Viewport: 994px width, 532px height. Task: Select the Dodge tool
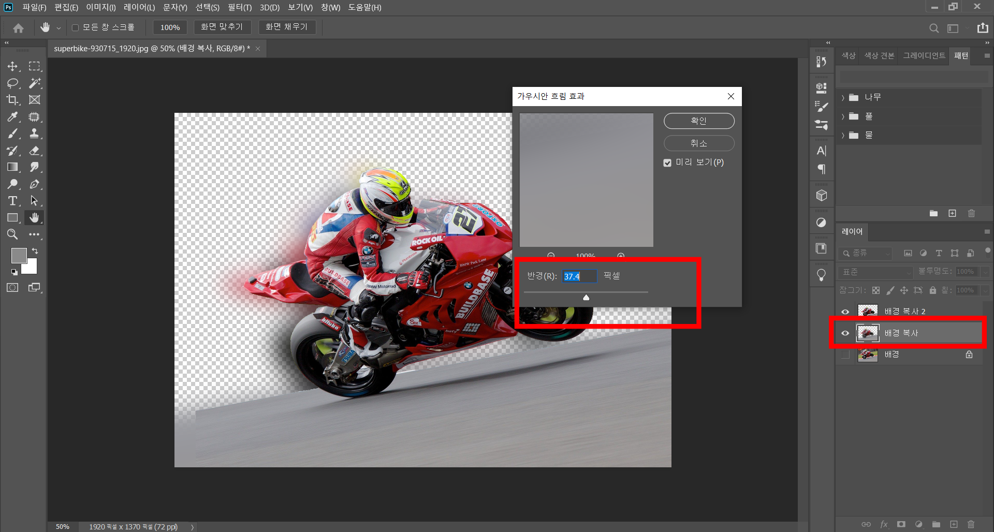click(x=12, y=184)
